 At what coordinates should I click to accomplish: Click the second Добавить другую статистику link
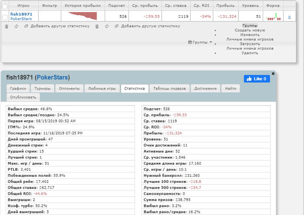pyautogui.click(x=150, y=26)
